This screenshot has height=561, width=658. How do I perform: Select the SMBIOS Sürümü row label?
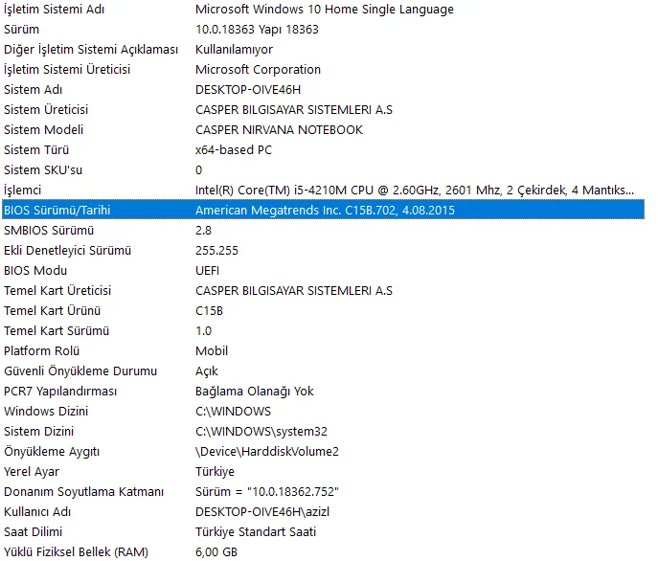click(x=49, y=231)
